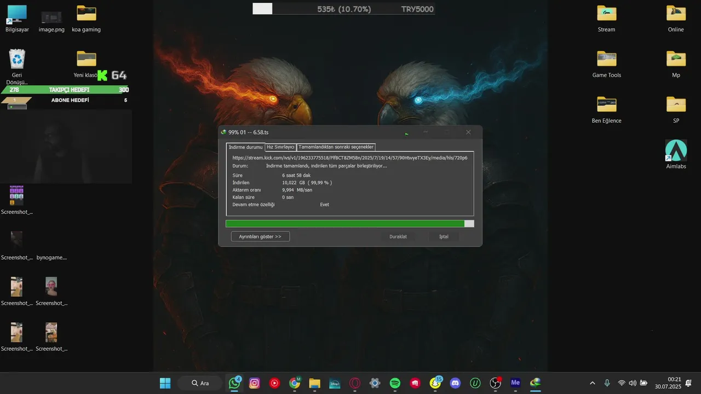Screen dimensions: 701x394
Task: Select the Yeni klasör folder
Action: click(x=86, y=65)
